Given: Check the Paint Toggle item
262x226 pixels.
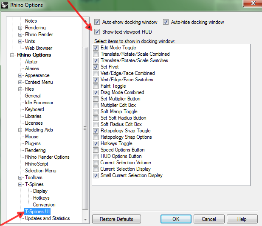Looking at the screenshot, I should [96, 86].
